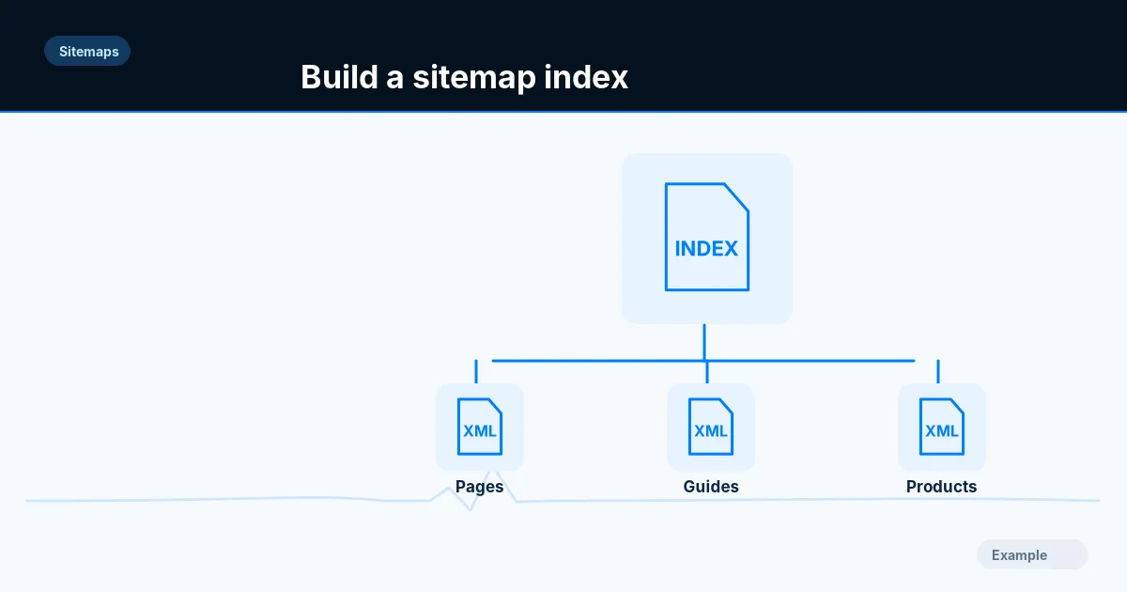Click the 'Products' label

tap(942, 487)
